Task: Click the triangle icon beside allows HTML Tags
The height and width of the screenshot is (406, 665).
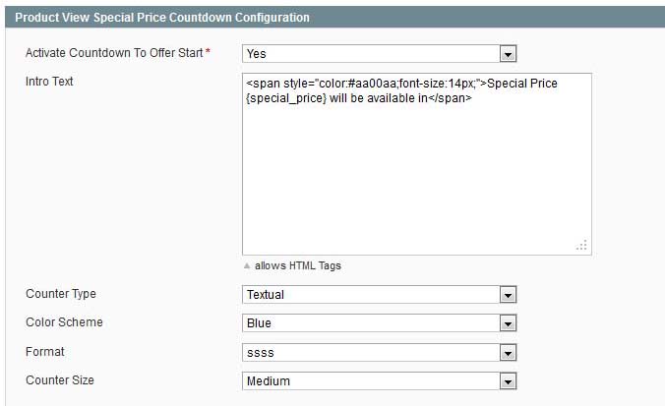Action: (247, 265)
